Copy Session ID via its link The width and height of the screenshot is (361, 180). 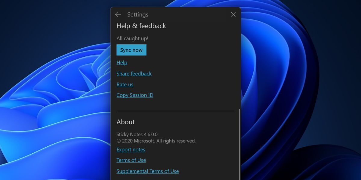tap(135, 95)
